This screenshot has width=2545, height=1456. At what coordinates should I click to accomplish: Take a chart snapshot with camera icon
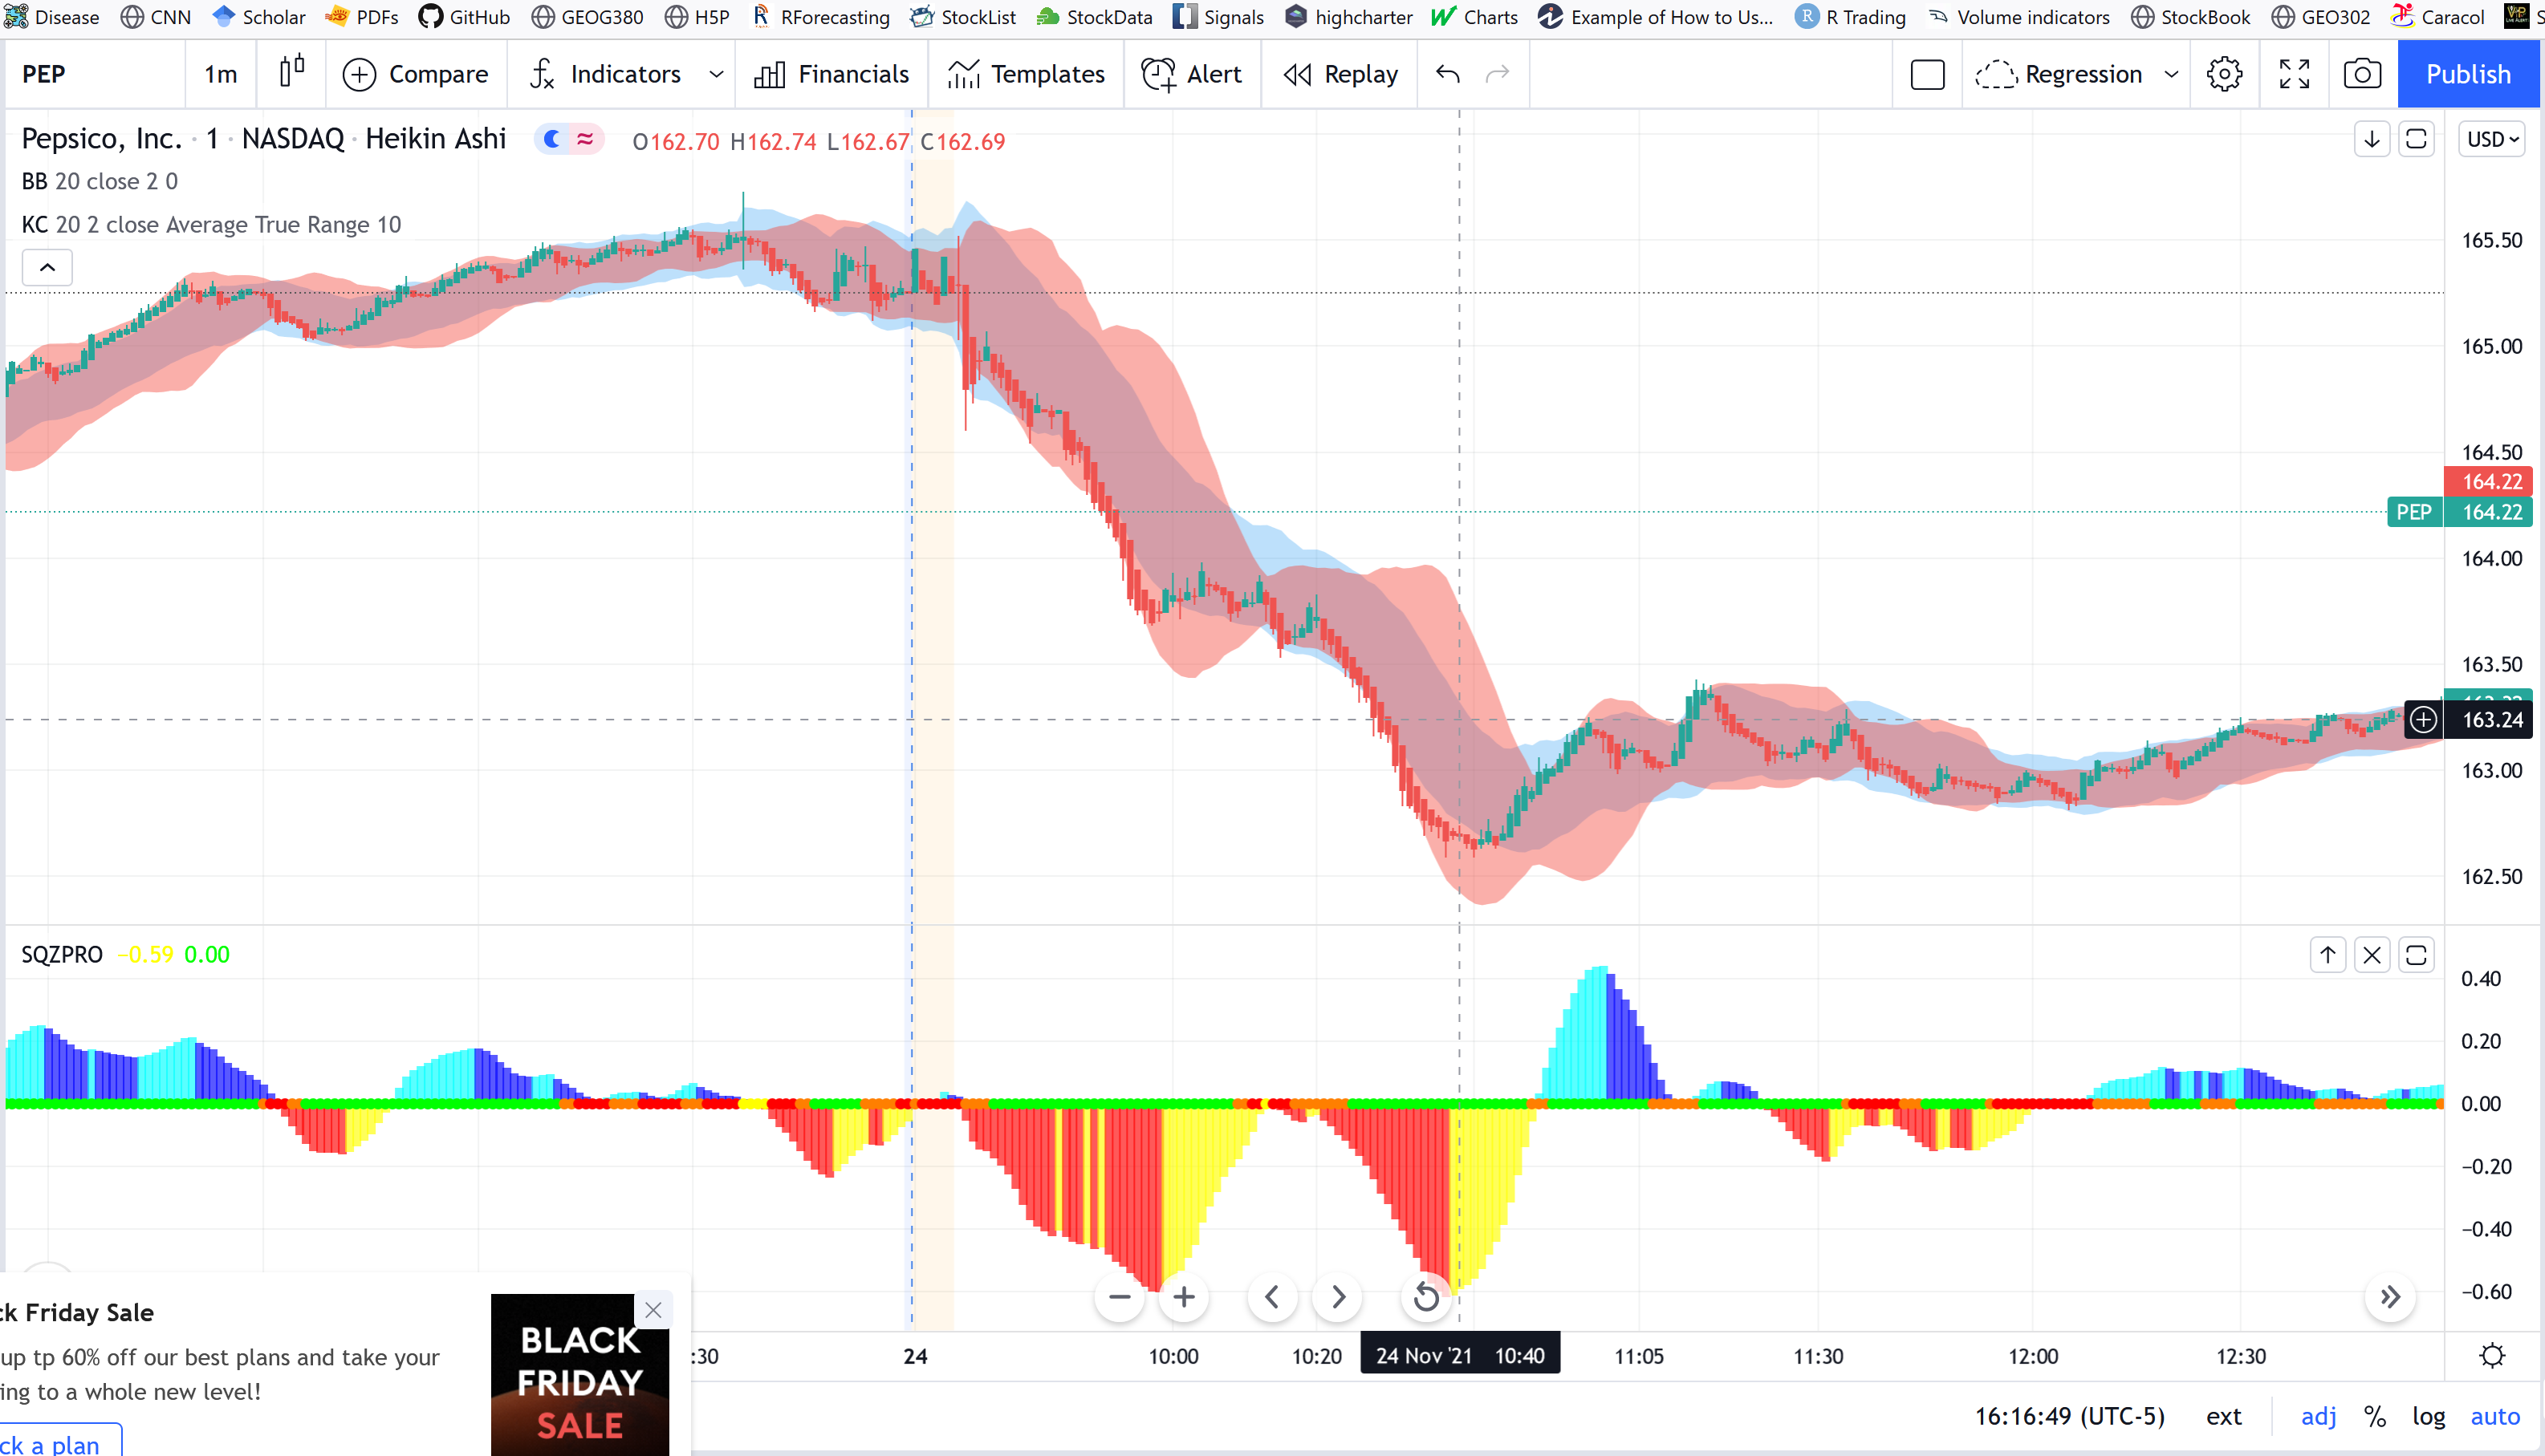click(x=2362, y=74)
